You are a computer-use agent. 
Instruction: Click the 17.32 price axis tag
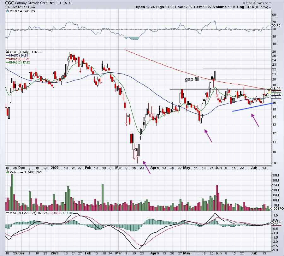[x=276, y=94]
